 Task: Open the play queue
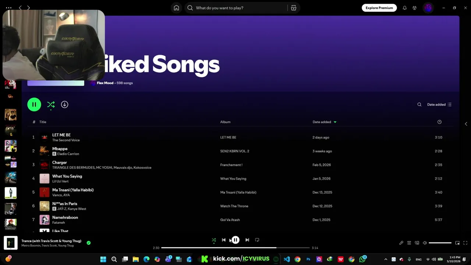coord(409,243)
